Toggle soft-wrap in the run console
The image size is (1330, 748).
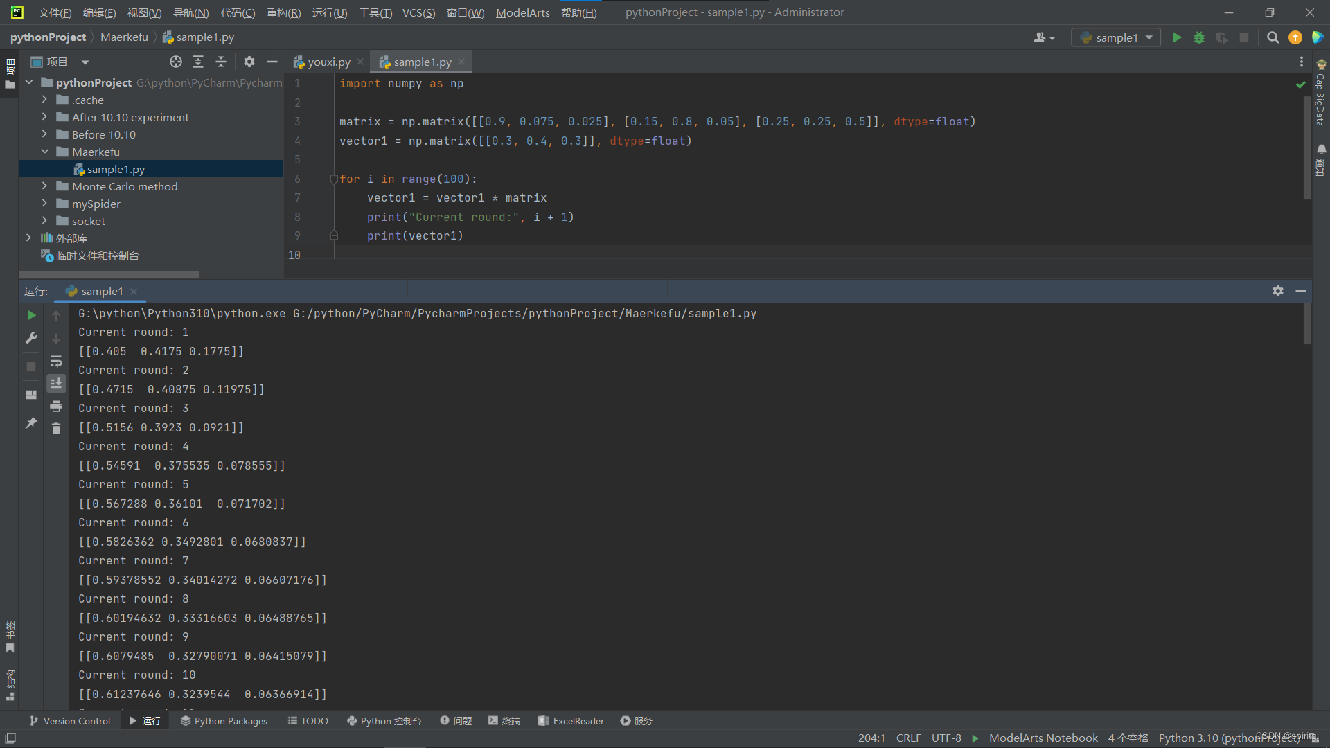(x=56, y=361)
